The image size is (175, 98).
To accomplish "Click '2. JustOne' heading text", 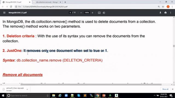I will [x=12, y=51].
